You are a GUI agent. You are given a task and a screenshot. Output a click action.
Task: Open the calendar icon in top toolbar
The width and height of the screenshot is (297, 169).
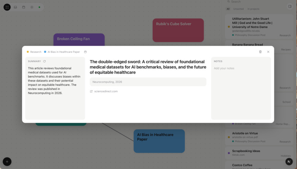pos(24,7)
